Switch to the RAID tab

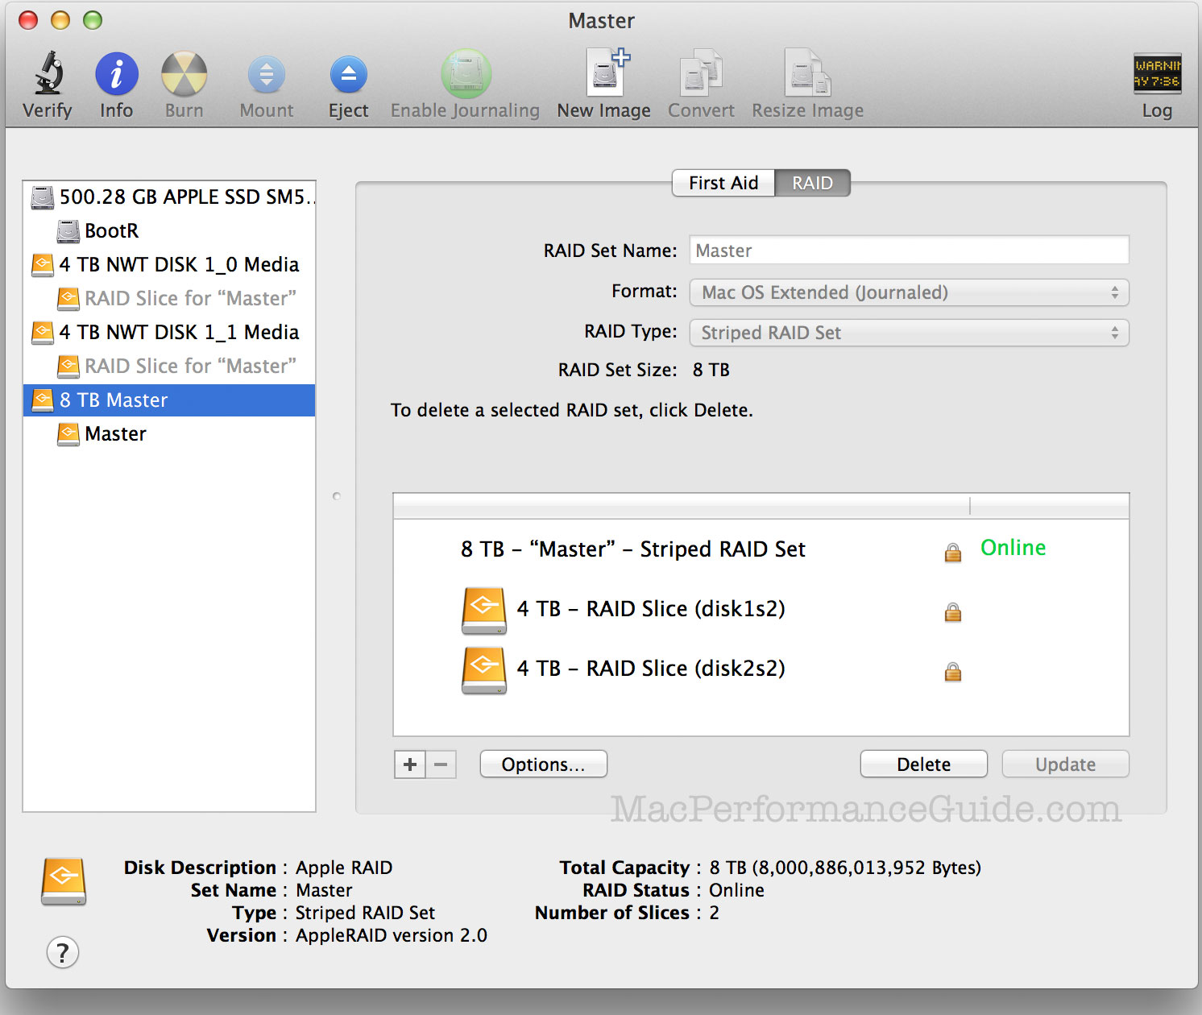[812, 183]
